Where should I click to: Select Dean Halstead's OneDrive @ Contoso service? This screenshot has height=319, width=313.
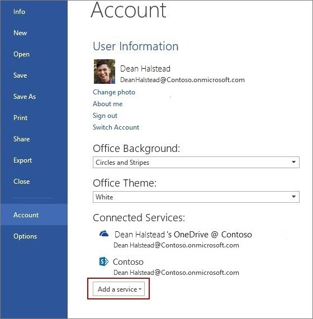pyautogui.click(x=183, y=235)
